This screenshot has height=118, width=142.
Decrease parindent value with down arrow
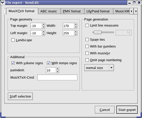(x=57, y=72)
